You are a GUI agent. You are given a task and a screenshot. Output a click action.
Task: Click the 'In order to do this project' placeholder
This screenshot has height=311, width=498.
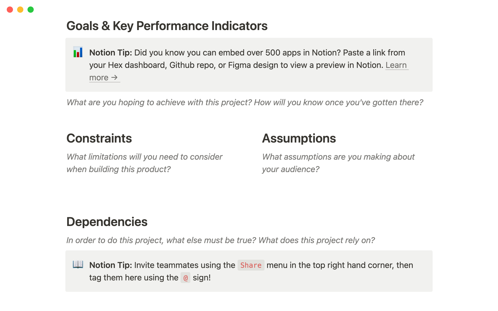tap(220, 240)
